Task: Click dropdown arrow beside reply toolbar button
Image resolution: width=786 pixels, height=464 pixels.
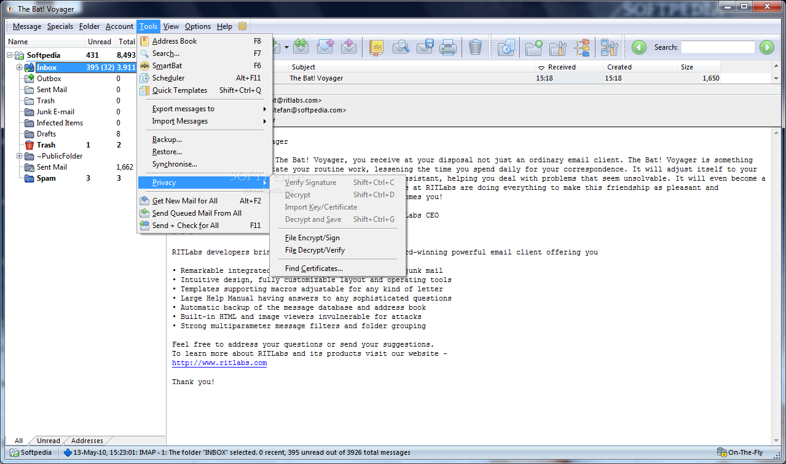Action: click(286, 47)
